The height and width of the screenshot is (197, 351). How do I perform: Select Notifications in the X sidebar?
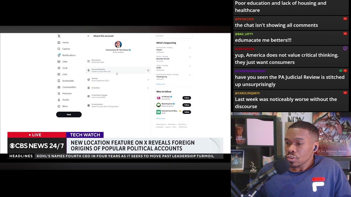click(x=69, y=55)
